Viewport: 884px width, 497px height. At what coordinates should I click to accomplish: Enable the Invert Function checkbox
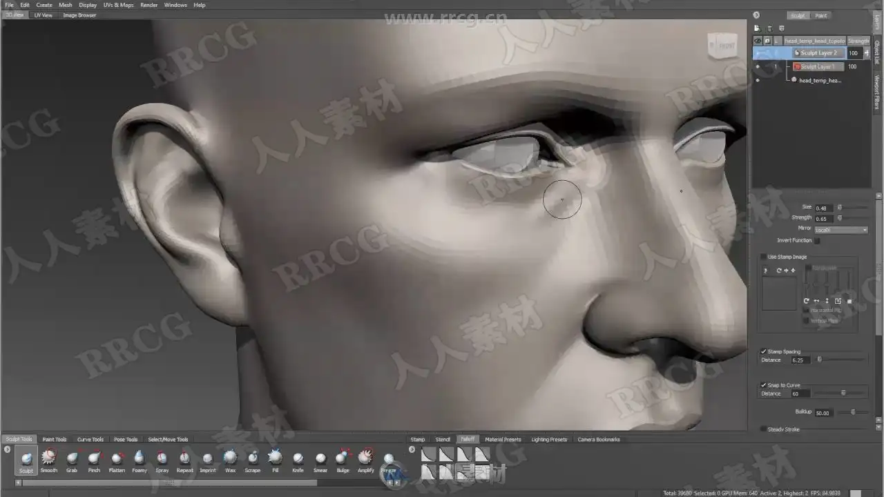click(817, 241)
